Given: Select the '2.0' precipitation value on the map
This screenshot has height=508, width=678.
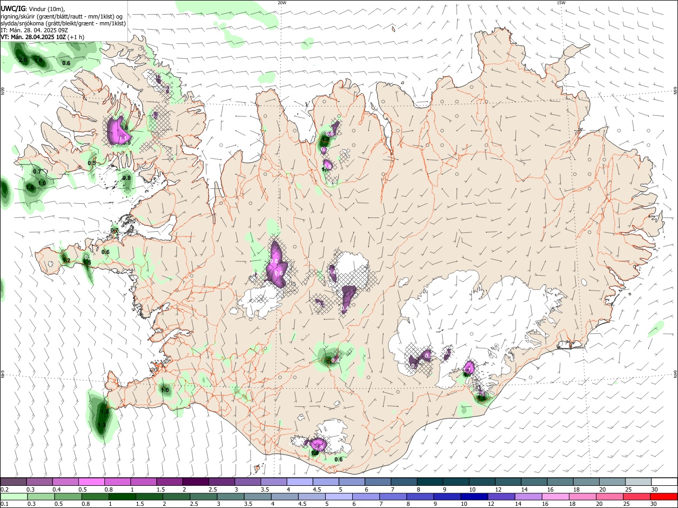Looking at the screenshot, I should pos(23,60).
